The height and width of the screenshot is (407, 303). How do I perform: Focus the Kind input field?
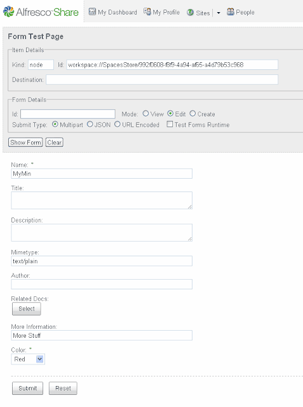(41, 65)
